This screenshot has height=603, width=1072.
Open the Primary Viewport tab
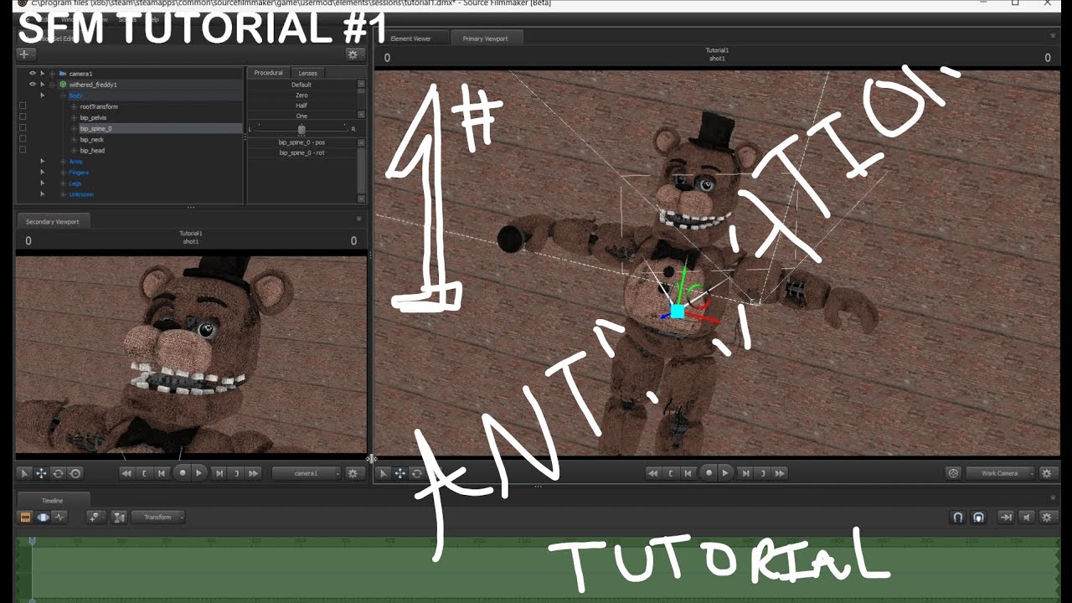[x=486, y=39]
